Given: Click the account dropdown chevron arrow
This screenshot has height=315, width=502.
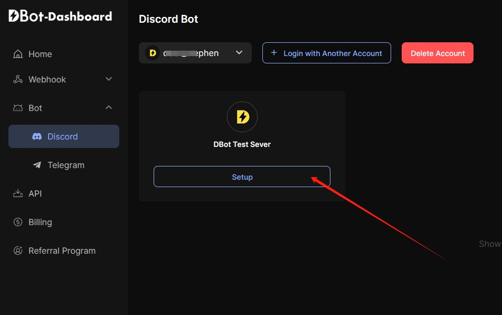Looking at the screenshot, I should 239,52.
